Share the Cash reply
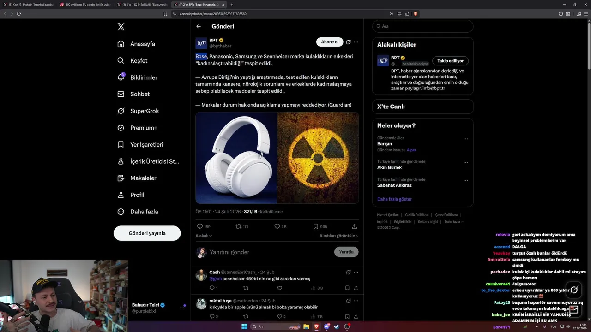 [356, 288]
